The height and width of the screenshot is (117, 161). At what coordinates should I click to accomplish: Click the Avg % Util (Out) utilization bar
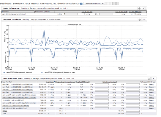(106, 14)
